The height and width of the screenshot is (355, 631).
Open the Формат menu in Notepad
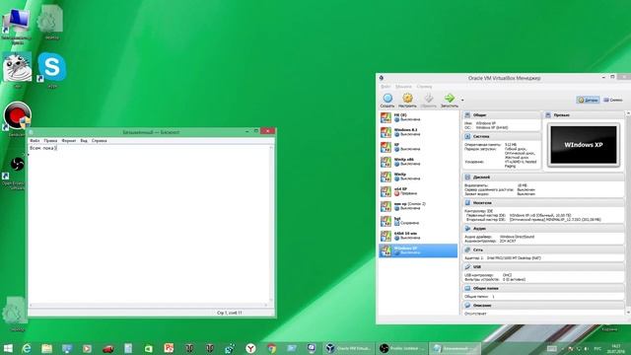pos(69,141)
